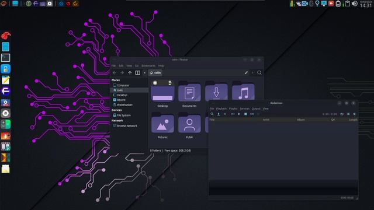Sort Audacious playlist by Title column
The width and height of the screenshot is (374, 210).
[x=212, y=120]
